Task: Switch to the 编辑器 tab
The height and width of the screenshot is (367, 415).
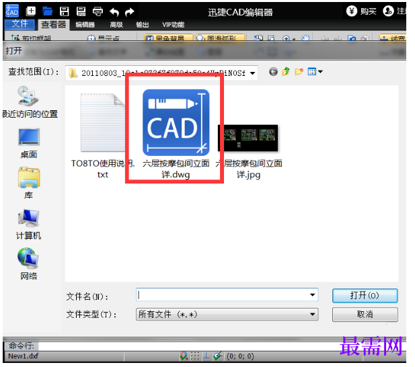Action: coord(85,25)
